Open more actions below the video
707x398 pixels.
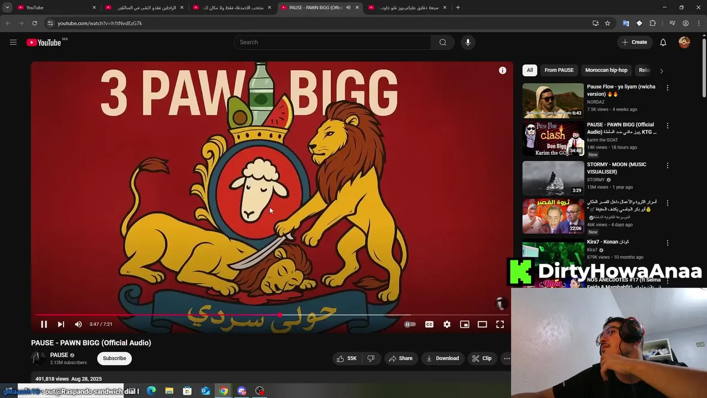506,358
